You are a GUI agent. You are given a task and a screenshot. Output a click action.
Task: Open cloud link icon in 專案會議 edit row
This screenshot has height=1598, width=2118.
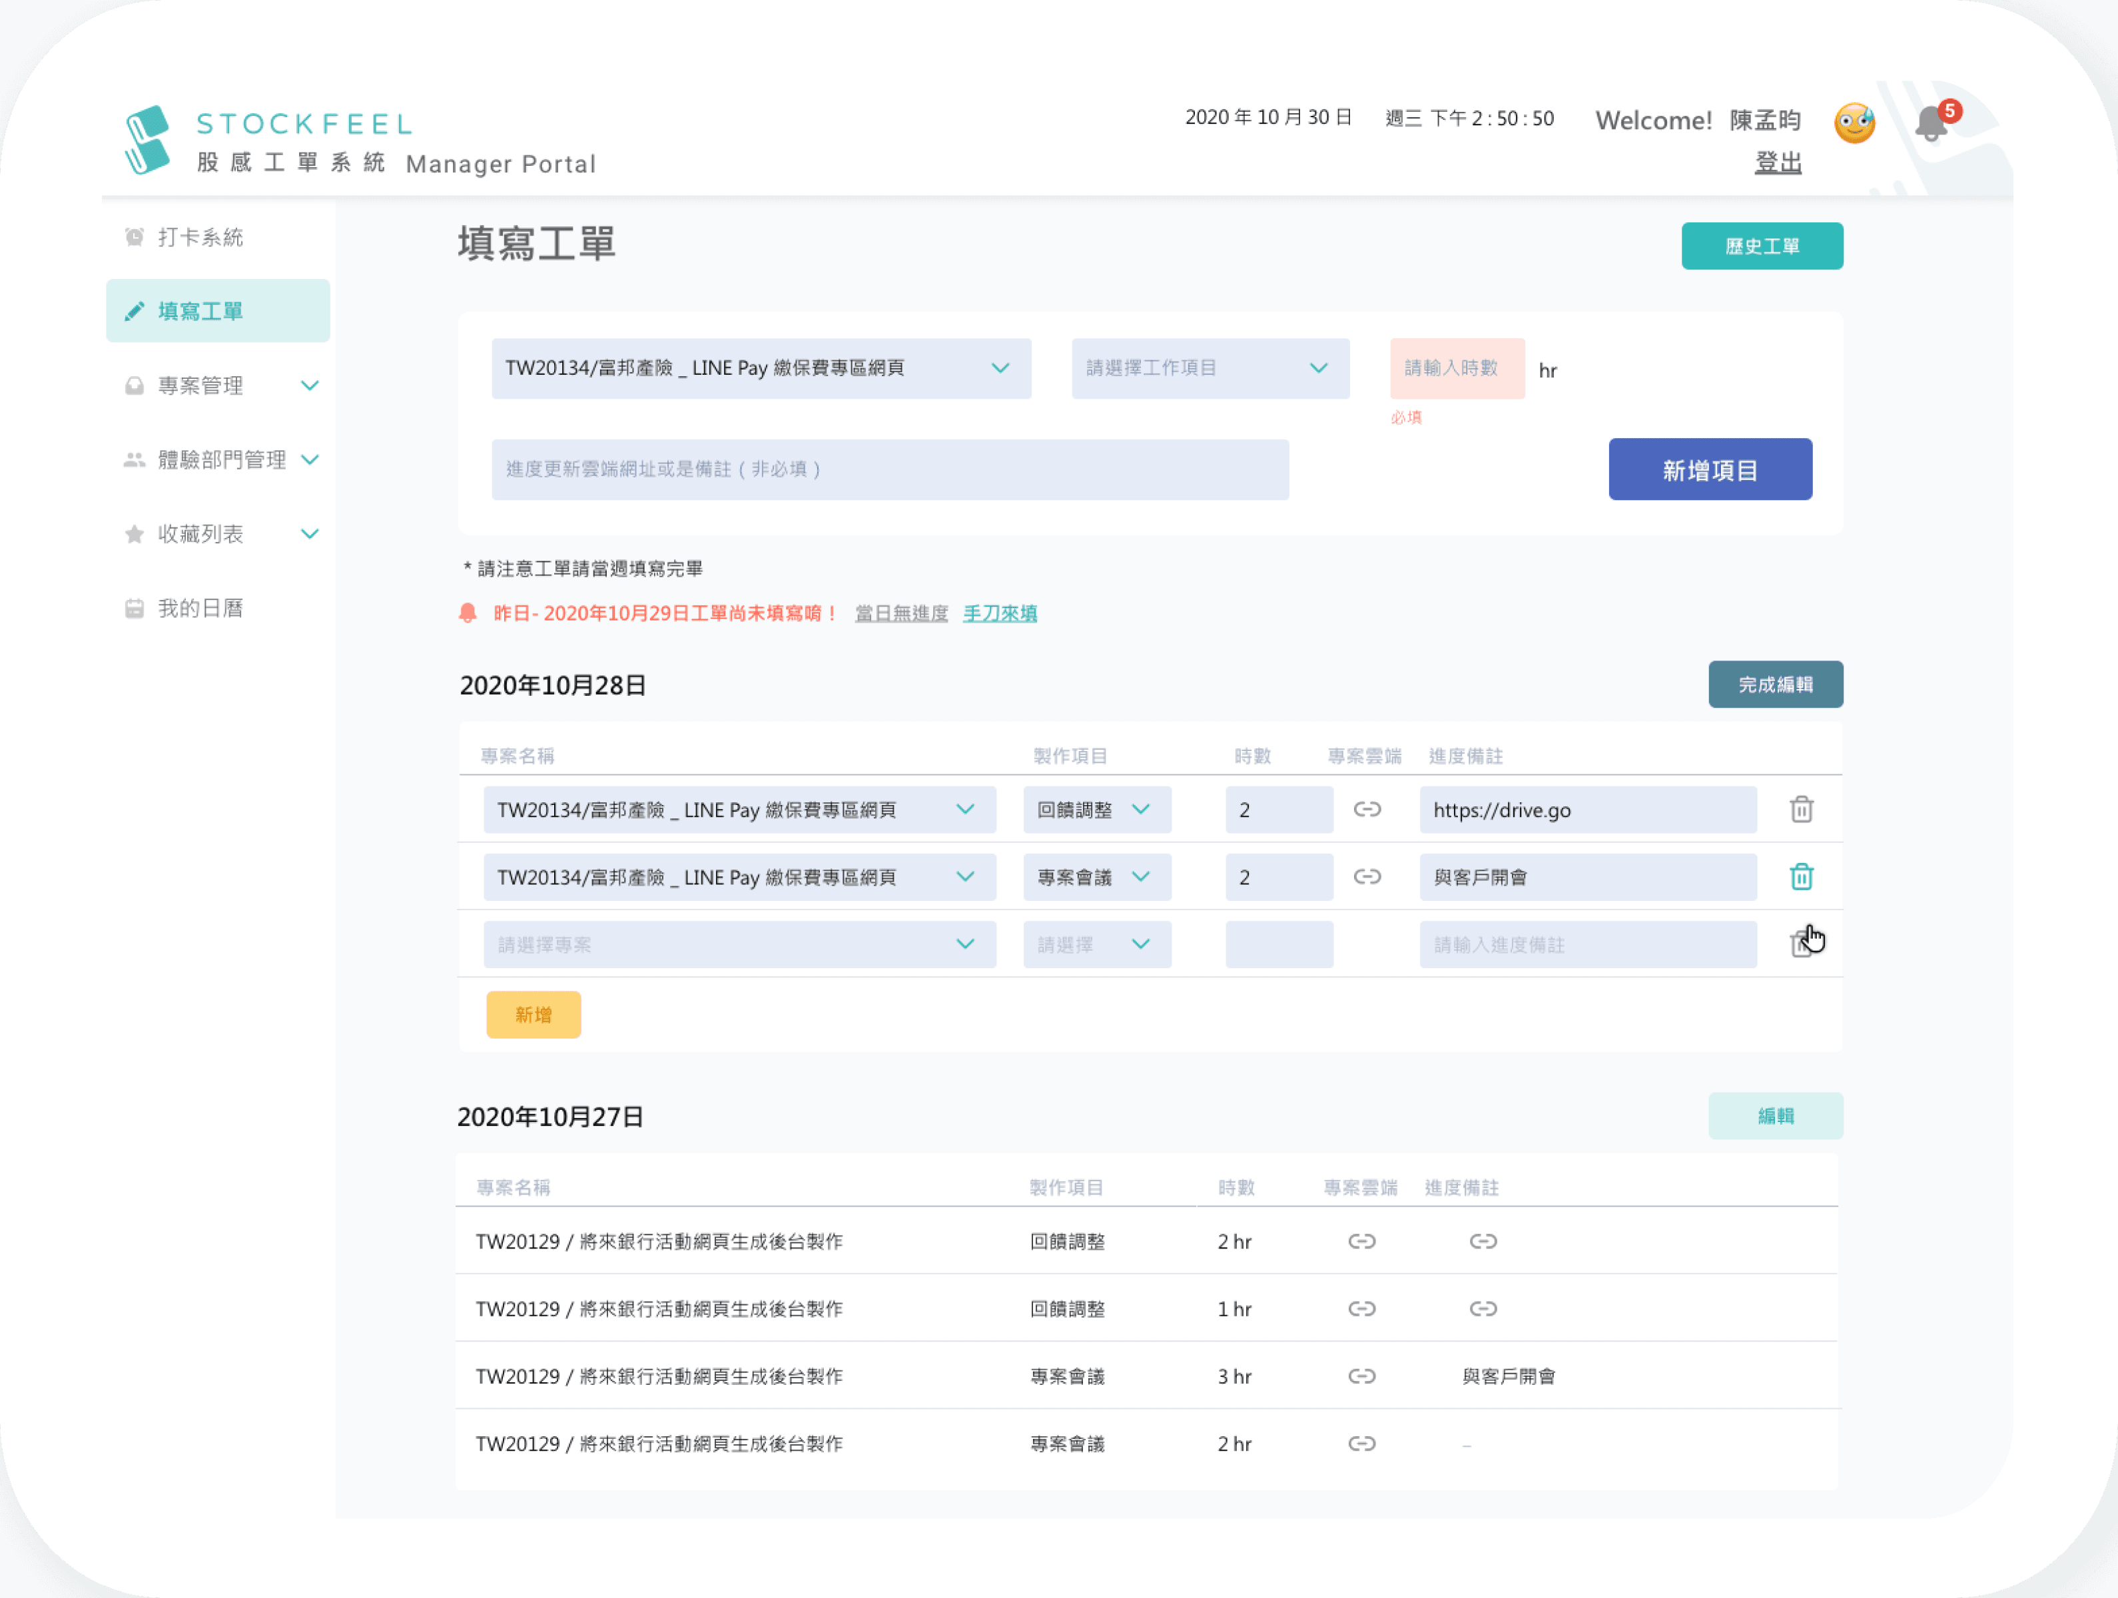[1366, 877]
